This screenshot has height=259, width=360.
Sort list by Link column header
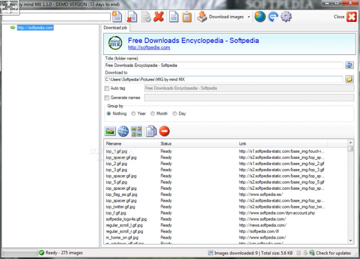pyautogui.click(x=282, y=143)
